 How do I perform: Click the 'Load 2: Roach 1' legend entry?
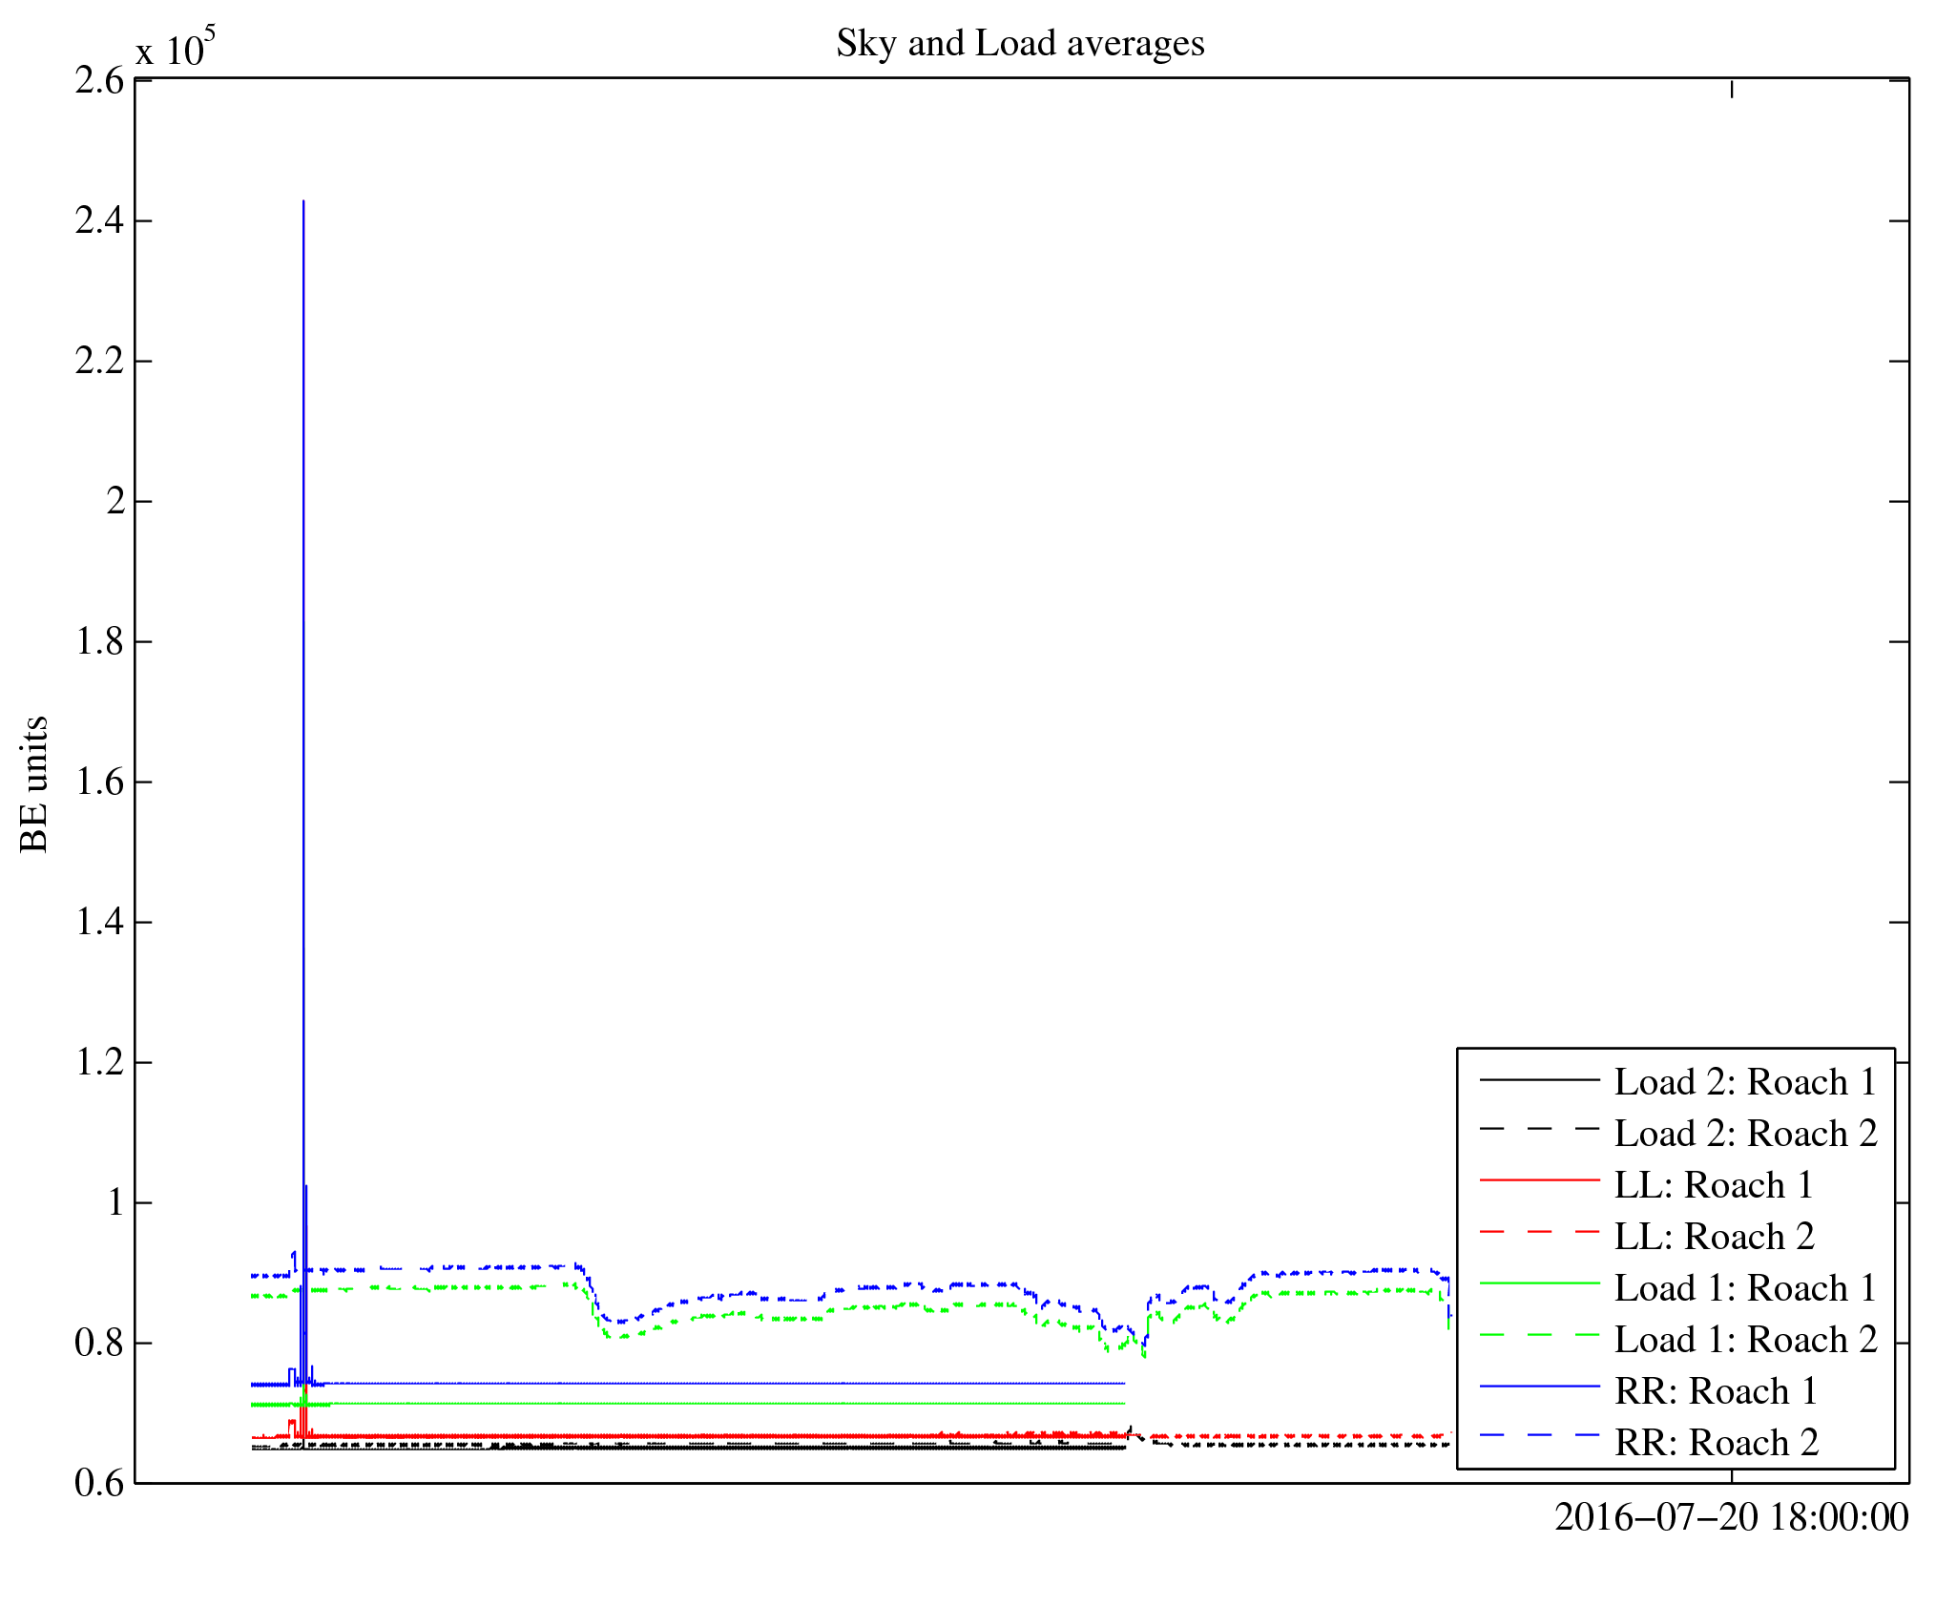click(1745, 1082)
